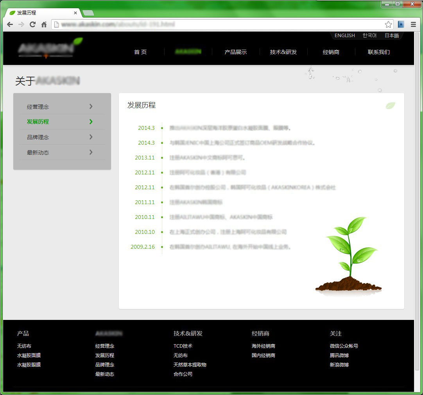Open footer link 腾讯微博
This screenshot has height=395, width=423.
[339, 355]
